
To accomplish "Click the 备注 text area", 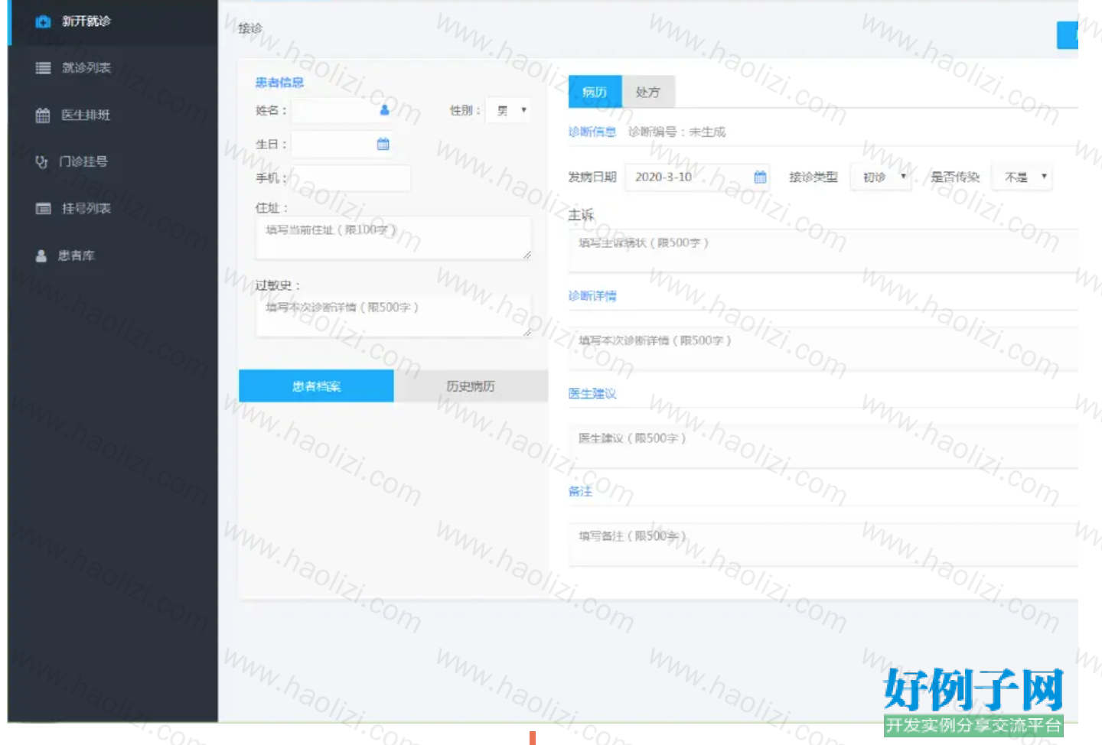I will tap(823, 545).
